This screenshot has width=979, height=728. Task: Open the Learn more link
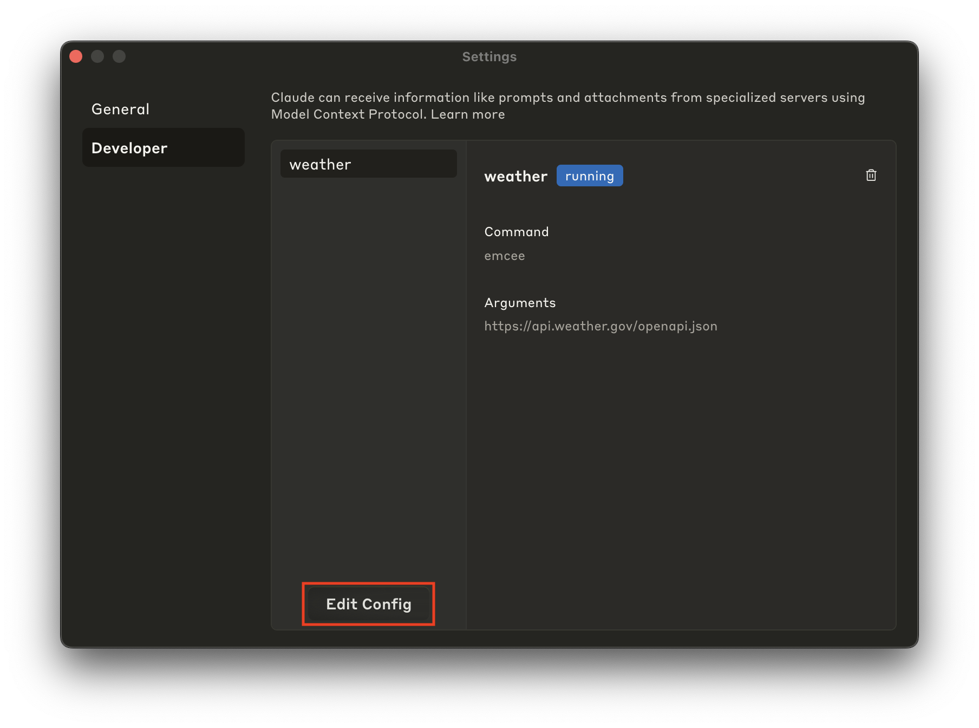467,114
